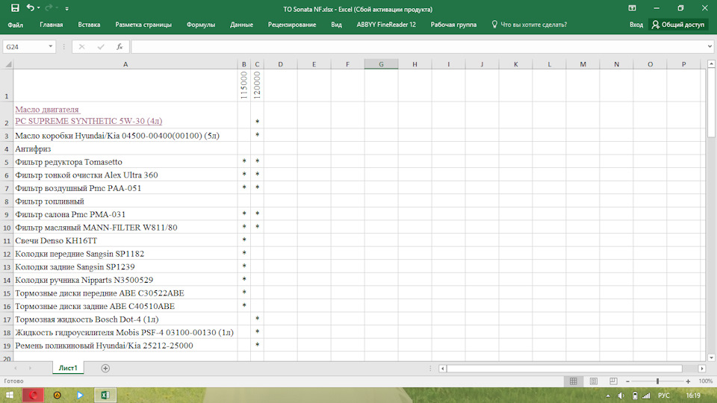Expand the formula bar
Image resolution: width=717 pixels, height=403 pixels.
[710, 46]
